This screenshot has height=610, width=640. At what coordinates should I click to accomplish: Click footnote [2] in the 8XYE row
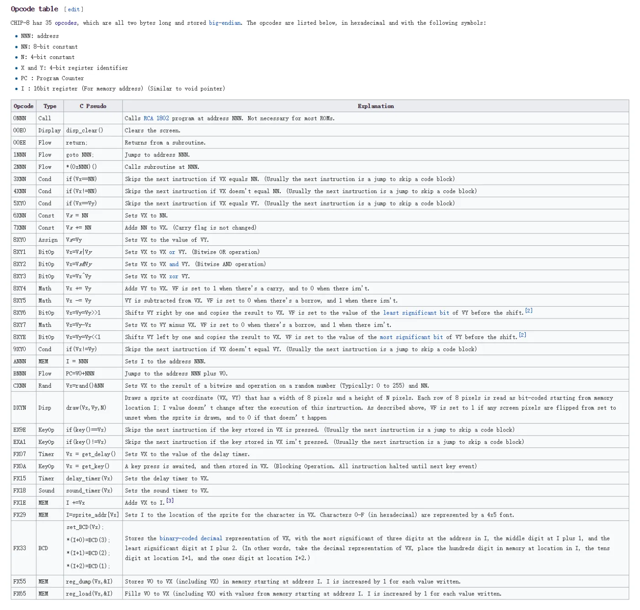[523, 335]
